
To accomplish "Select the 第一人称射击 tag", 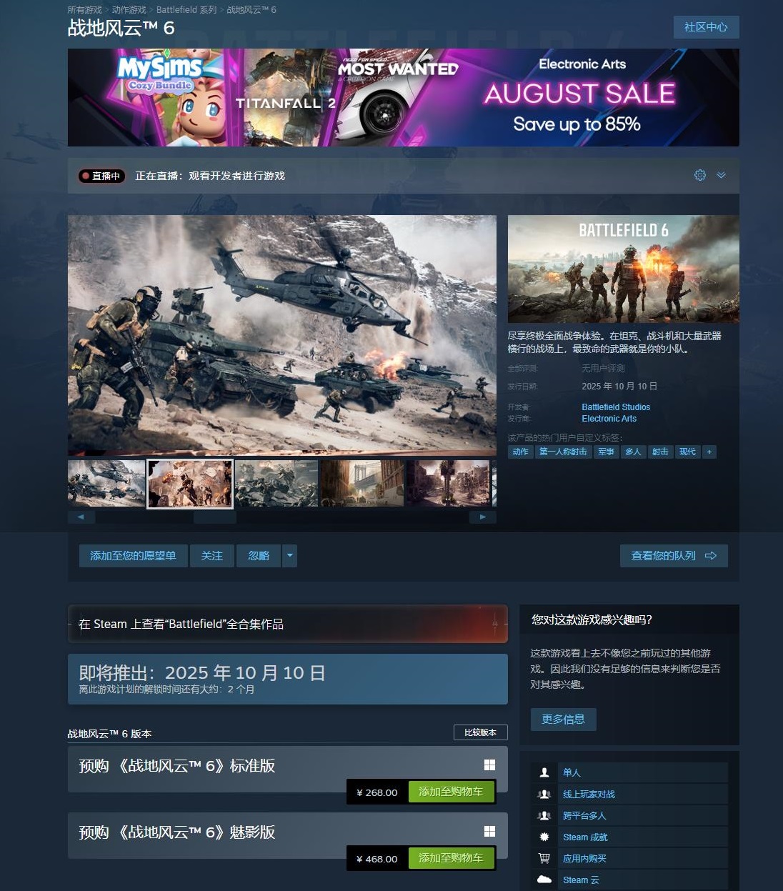I will 563,452.
